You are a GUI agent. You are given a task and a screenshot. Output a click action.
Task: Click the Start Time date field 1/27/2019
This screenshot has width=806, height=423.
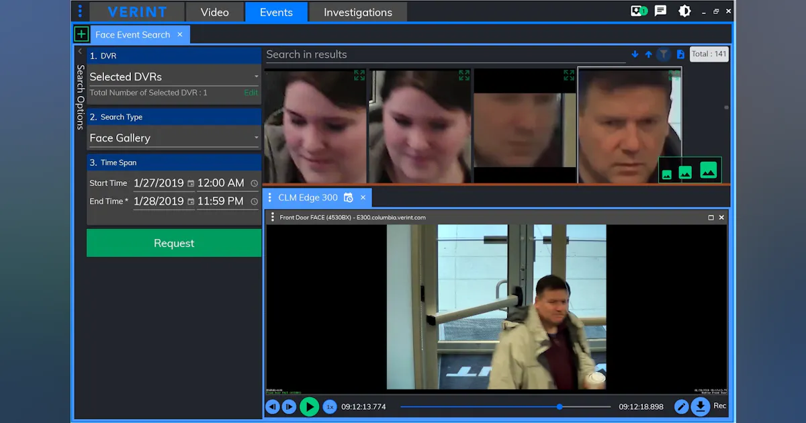coord(159,183)
